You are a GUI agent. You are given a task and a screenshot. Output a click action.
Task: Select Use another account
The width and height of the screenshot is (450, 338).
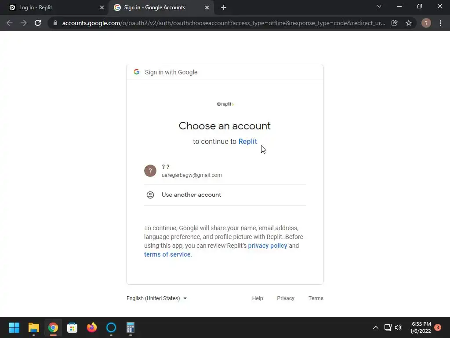click(x=225, y=195)
